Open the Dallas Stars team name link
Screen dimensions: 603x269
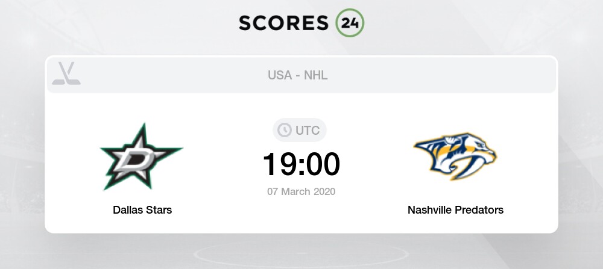[142, 210]
